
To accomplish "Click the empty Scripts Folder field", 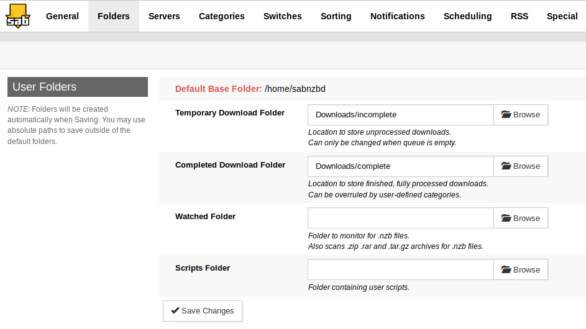I will tap(401, 270).
